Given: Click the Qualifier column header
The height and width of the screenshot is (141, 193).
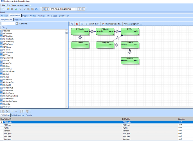Looking at the screenshot, I should pos(185,119).
